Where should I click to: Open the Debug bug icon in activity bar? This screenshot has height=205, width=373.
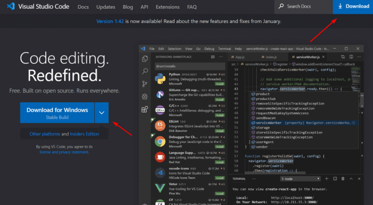click(x=145, y=96)
